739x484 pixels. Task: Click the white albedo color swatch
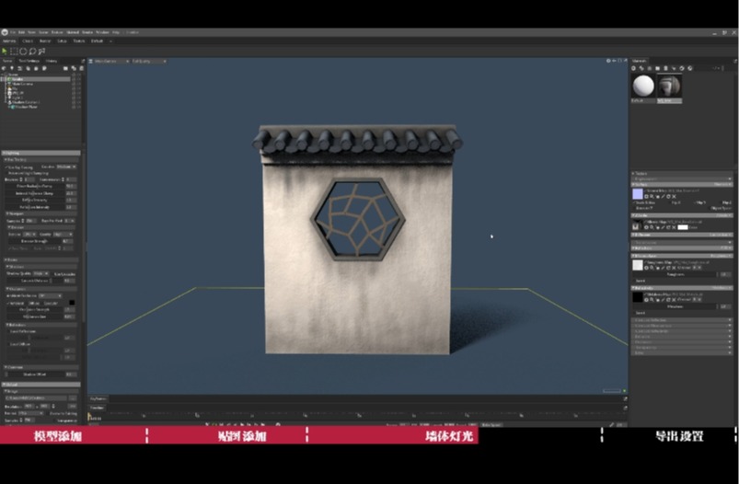[683, 227]
